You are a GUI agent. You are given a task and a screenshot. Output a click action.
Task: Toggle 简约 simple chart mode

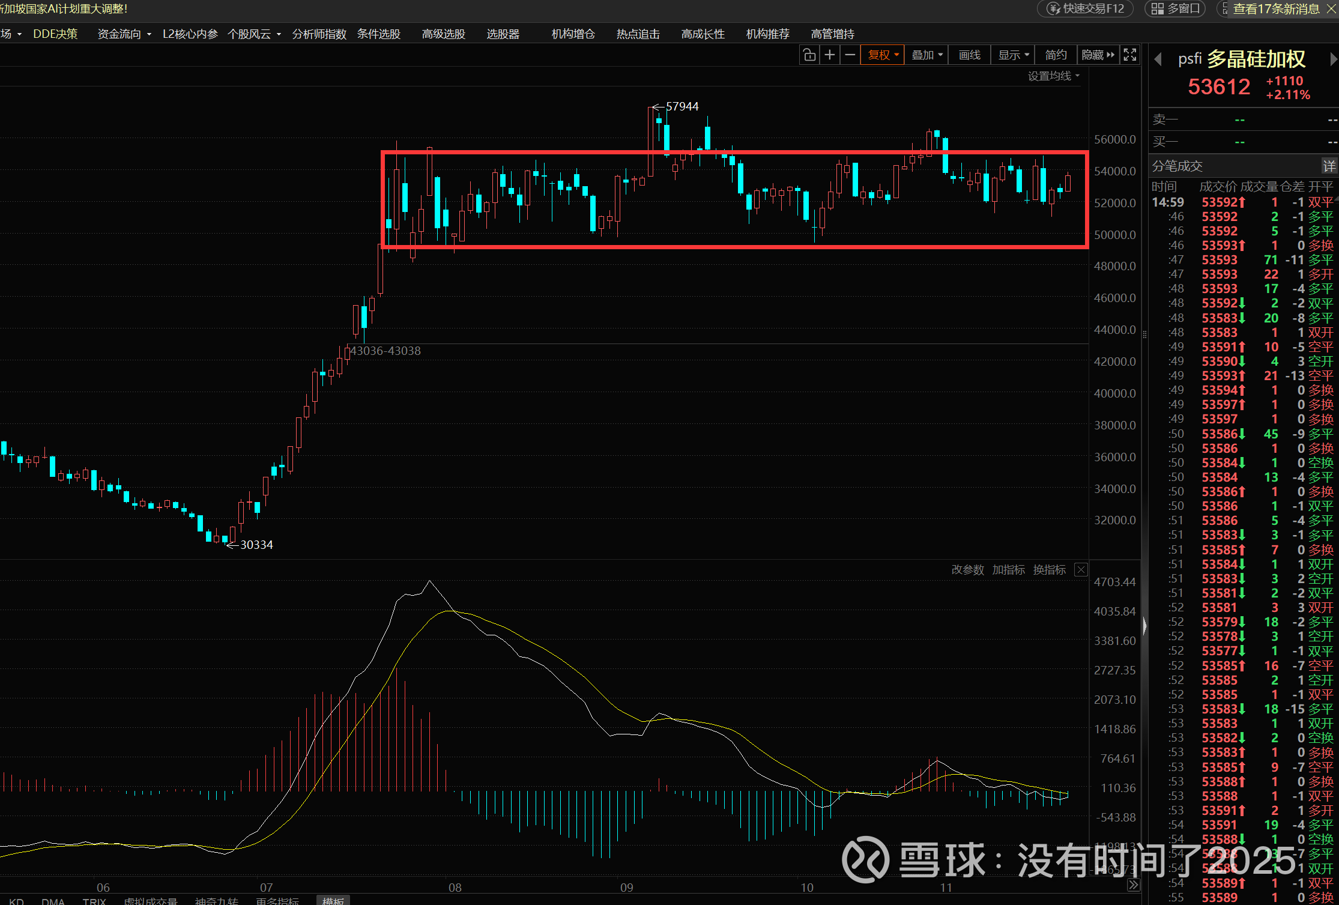pyautogui.click(x=1056, y=55)
